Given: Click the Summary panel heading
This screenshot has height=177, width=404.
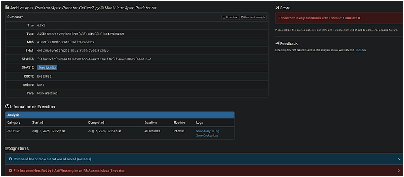Looking at the screenshot, I should [15, 17].
